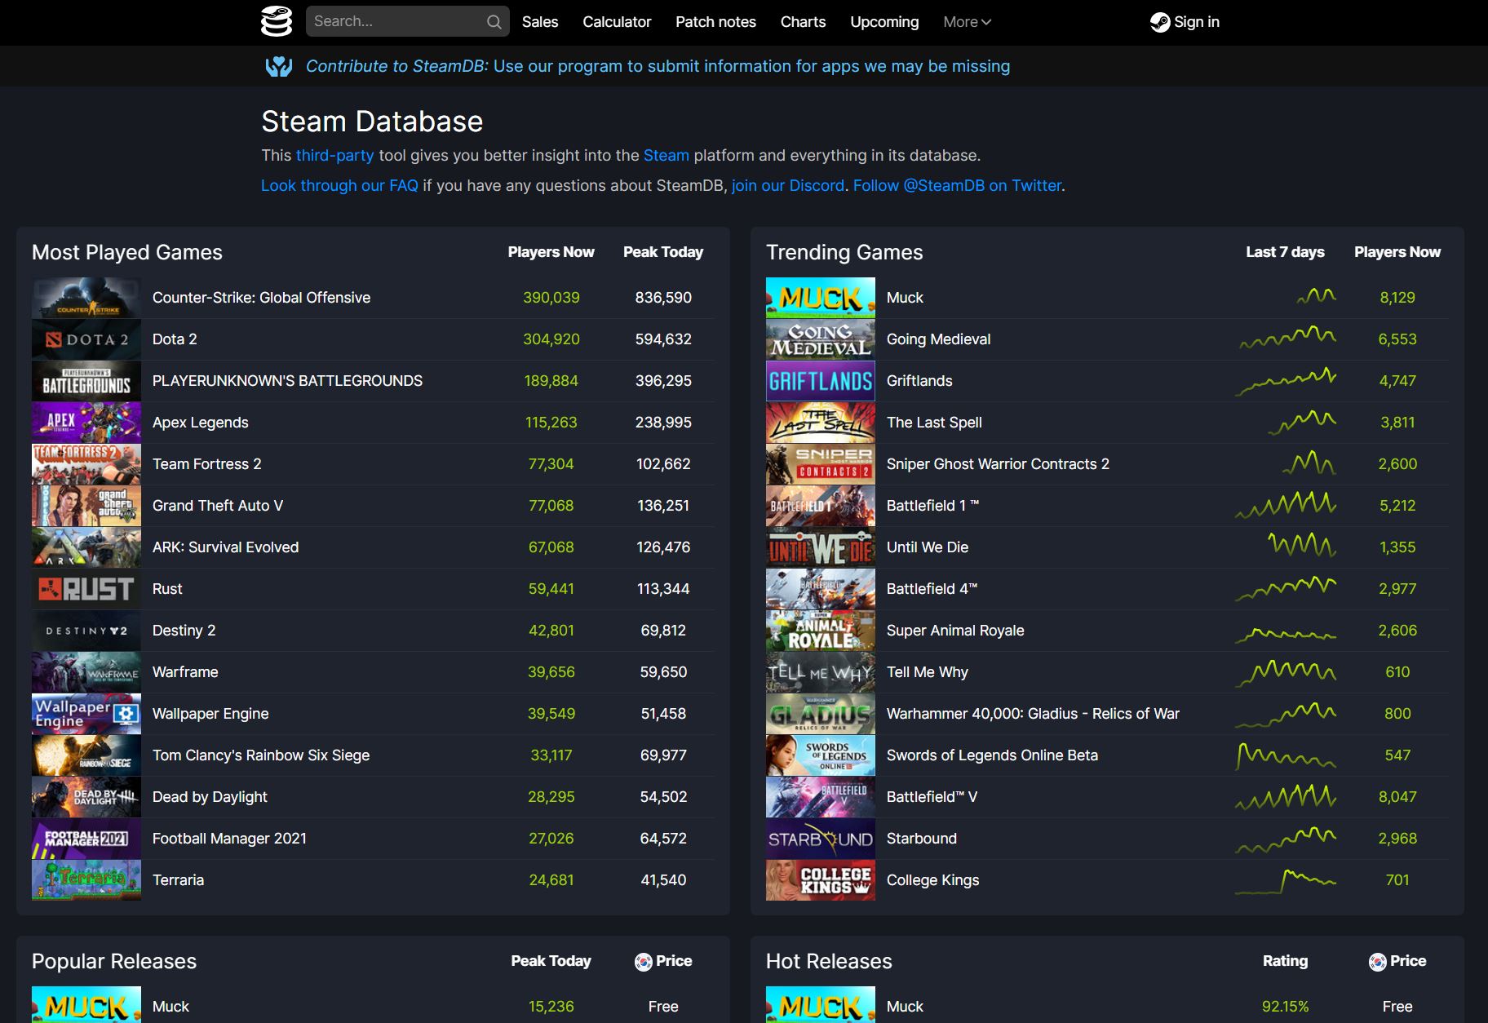Screen dimensions: 1488x1023
Task: Open the Sales menu item
Action: 540,22
